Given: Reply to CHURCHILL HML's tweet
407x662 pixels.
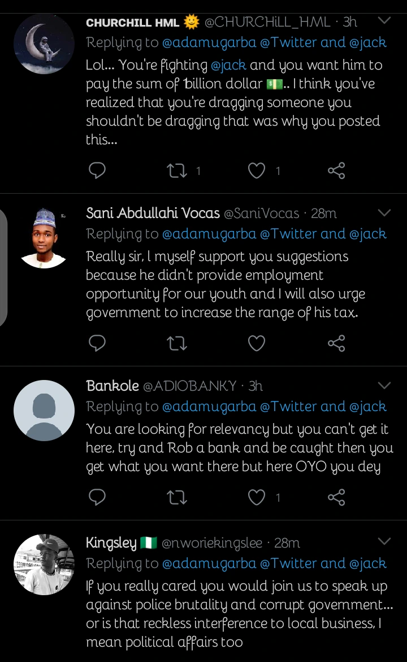Looking at the screenshot, I should tap(98, 170).
